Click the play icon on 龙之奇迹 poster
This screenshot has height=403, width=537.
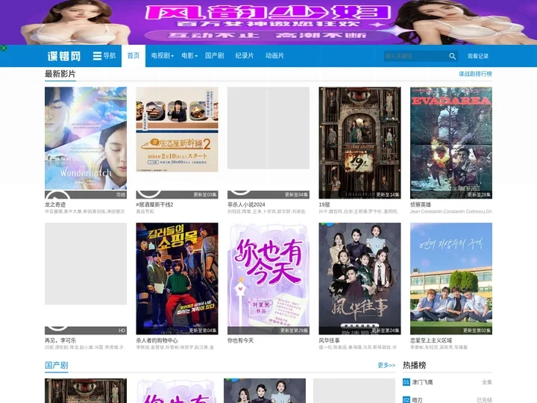click(57, 195)
